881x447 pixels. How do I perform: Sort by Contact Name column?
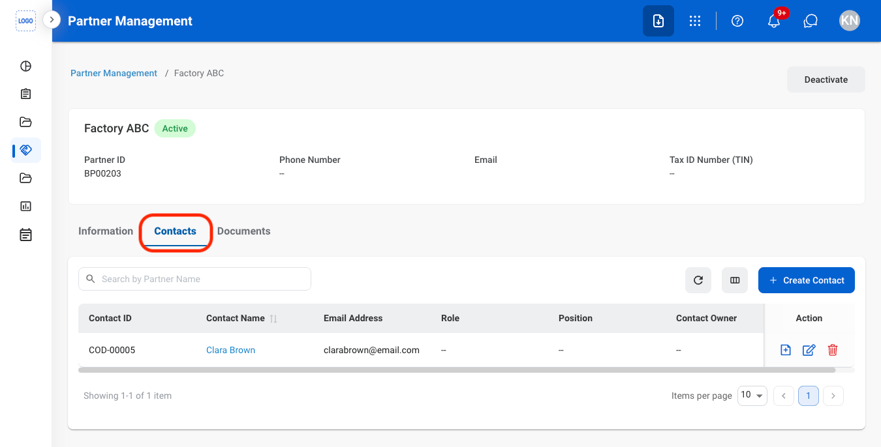273,319
